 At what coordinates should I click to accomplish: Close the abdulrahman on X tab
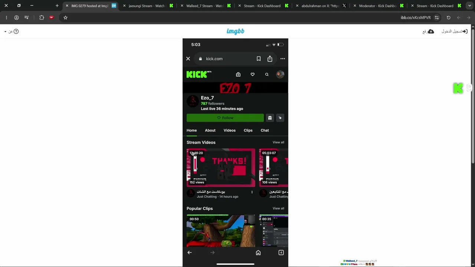pos(297,6)
